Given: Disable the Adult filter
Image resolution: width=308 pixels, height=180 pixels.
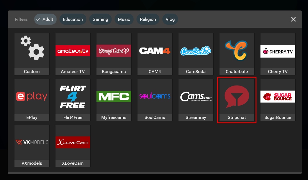Looking at the screenshot, I should coord(45,19).
